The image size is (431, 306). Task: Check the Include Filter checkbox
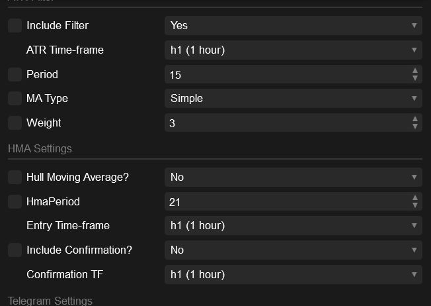coord(15,26)
